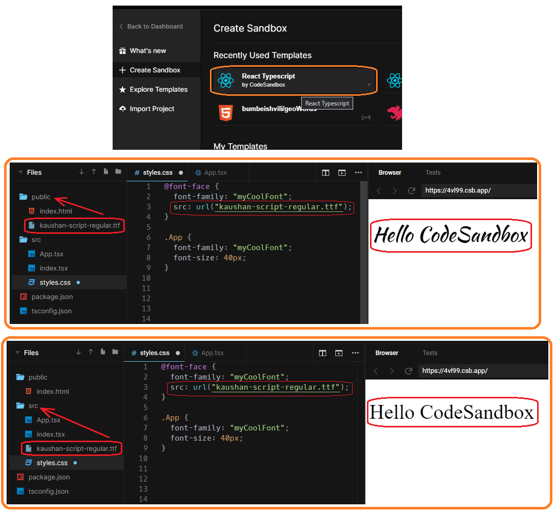Viewport: 557px width, 513px height.
Task: Open App.tsx in bottom file tree
Action: tap(43, 420)
